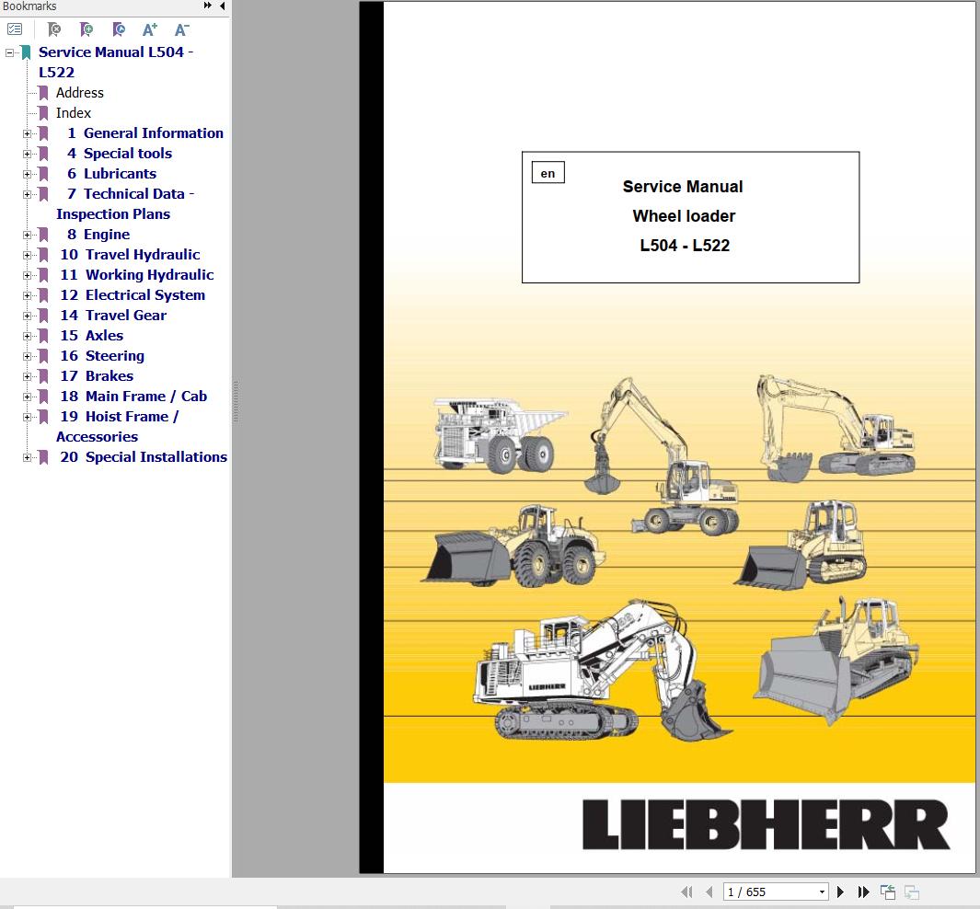Click the expand panel double-arrow icon
The width and height of the screenshot is (980, 909).
[x=207, y=6]
